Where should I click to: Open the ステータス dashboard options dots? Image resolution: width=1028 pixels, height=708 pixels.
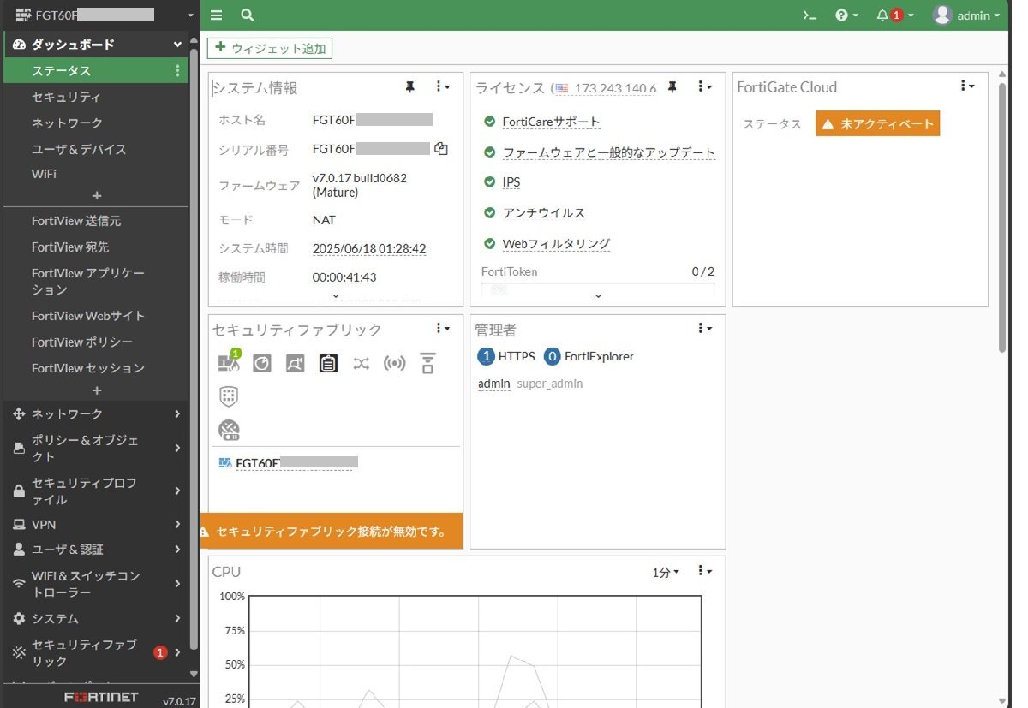point(178,70)
